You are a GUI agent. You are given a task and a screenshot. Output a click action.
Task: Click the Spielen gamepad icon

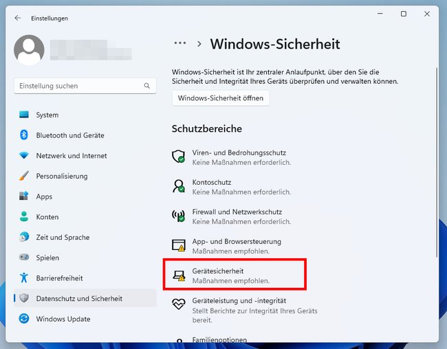24,257
